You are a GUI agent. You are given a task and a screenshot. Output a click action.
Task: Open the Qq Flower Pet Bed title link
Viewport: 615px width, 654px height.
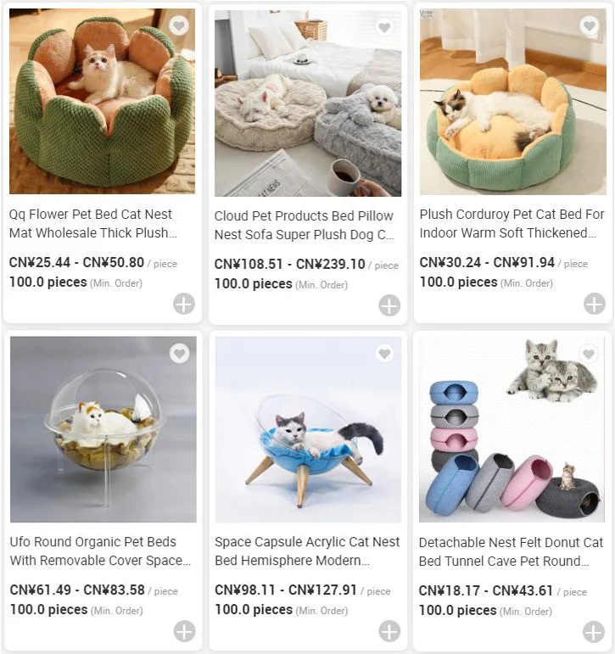click(93, 223)
